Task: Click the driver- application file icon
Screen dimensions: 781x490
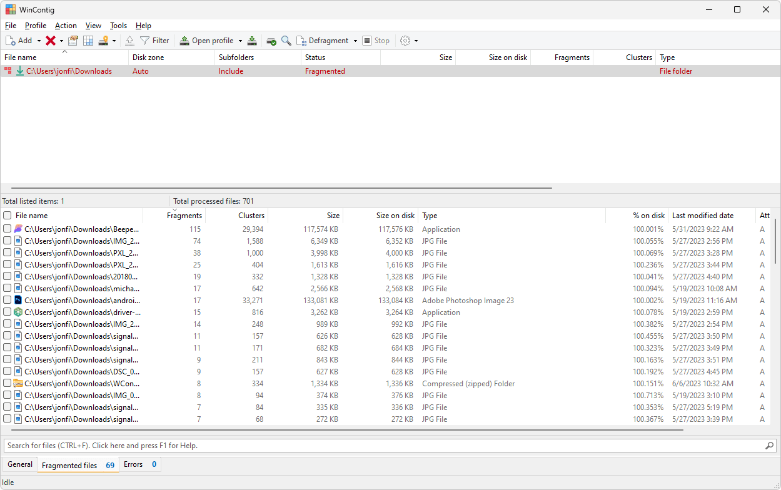Action: tap(18, 312)
